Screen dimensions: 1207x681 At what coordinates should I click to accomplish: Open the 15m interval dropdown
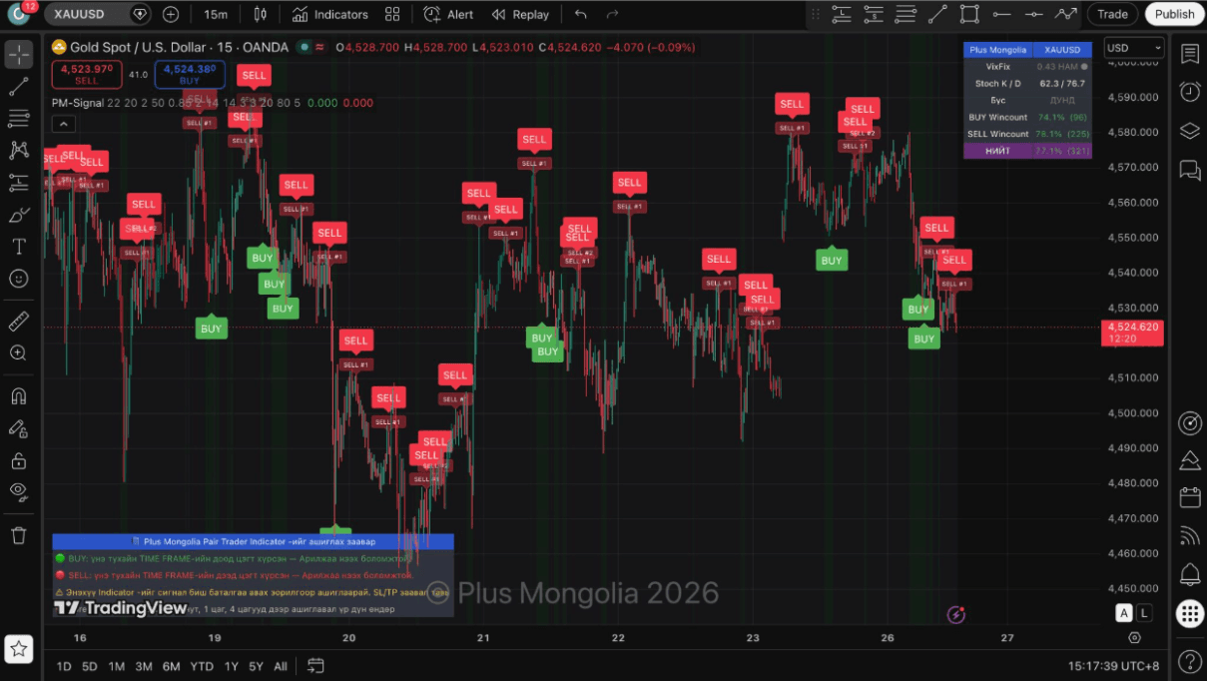coord(215,14)
